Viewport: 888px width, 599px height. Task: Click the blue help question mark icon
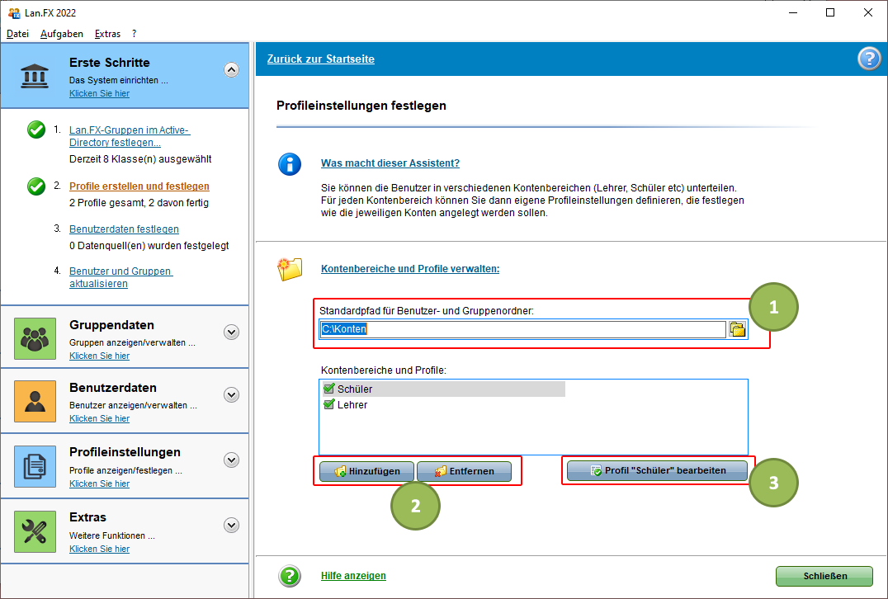click(869, 59)
